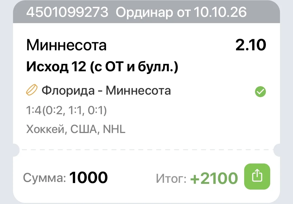
Task: Click the Миннесота selection title
Action: (66, 45)
